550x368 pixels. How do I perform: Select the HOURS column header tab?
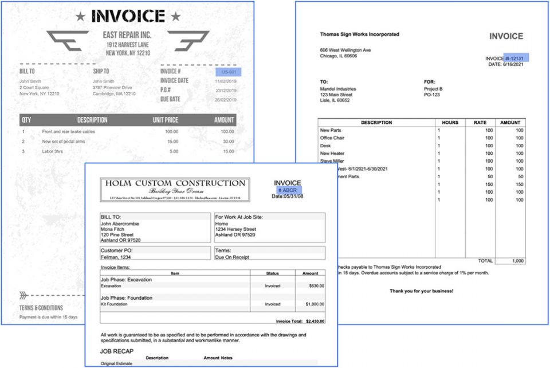(450, 122)
